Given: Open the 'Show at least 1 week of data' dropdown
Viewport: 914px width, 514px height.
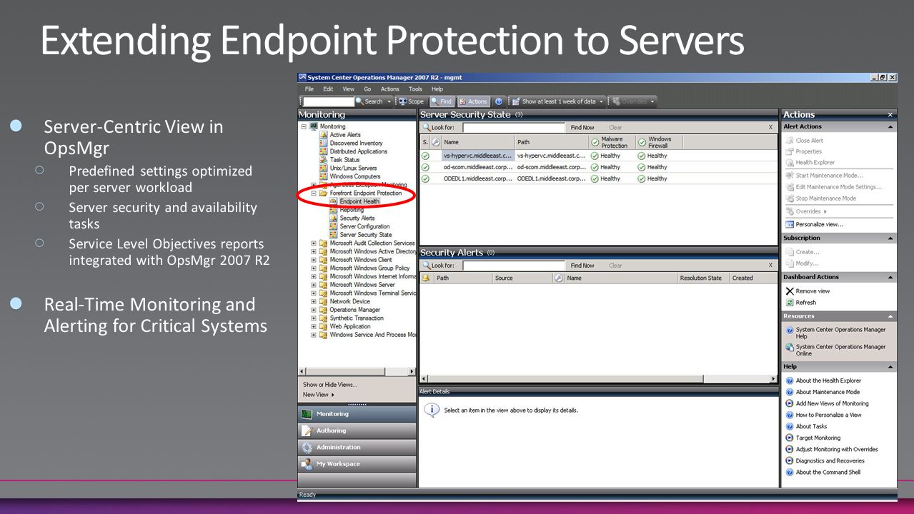Looking at the screenshot, I should (557, 101).
